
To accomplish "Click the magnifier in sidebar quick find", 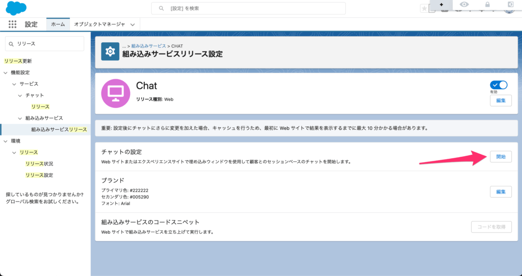I will tap(11, 44).
